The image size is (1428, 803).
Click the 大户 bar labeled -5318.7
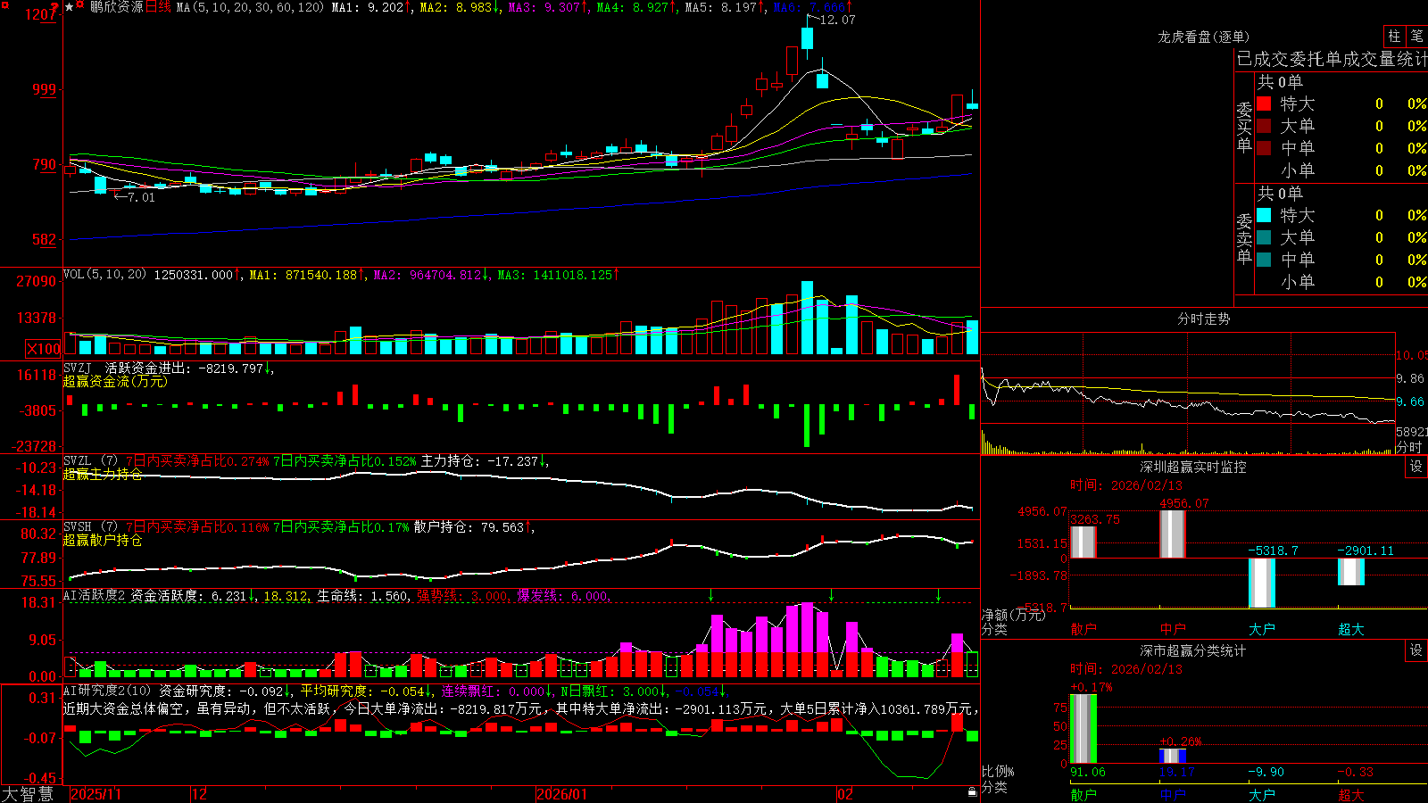(x=1261, y=584)
